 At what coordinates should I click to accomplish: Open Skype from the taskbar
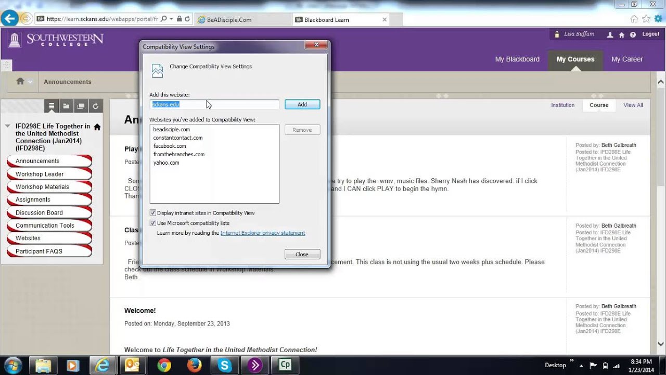(x=225, y=365)
